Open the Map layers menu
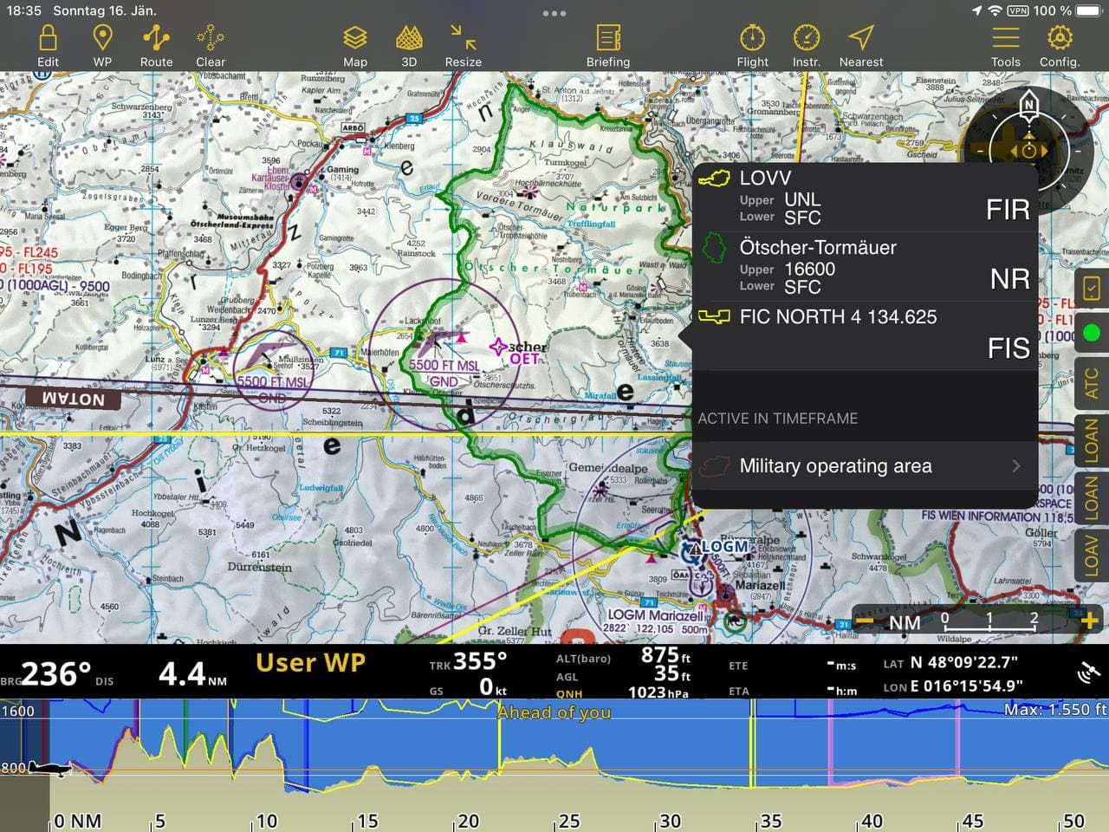The width and height of the screenshot is (1109, 832). (x=355, y=45)
